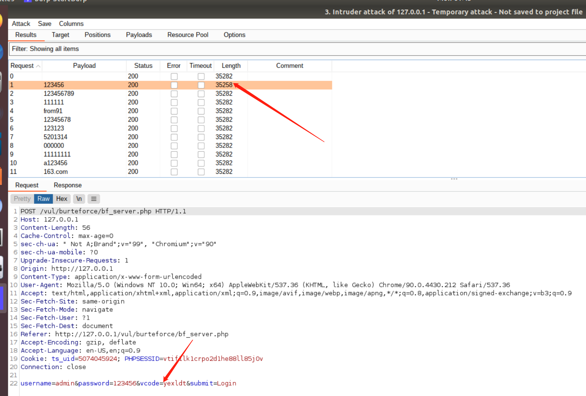Toggle Timeout checkbox in highlighted 123456 payload row

(x=201, y=85)
